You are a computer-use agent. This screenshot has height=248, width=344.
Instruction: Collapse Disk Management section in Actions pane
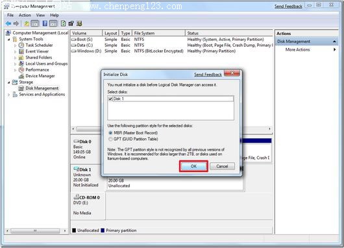point(334,42)
